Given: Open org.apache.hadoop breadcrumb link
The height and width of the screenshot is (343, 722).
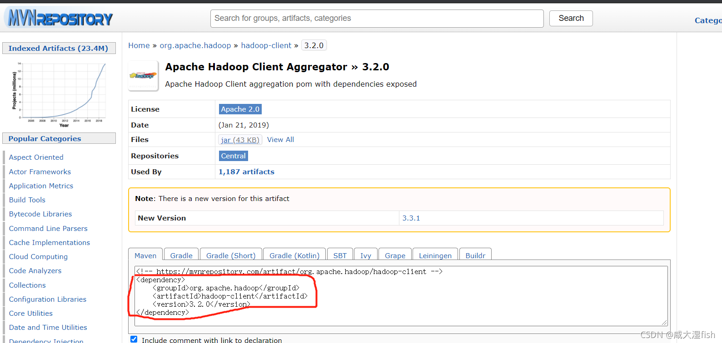Looking at the screenshot, I should [195, 45].
